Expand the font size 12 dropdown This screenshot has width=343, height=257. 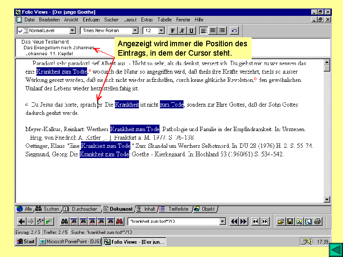161,30
